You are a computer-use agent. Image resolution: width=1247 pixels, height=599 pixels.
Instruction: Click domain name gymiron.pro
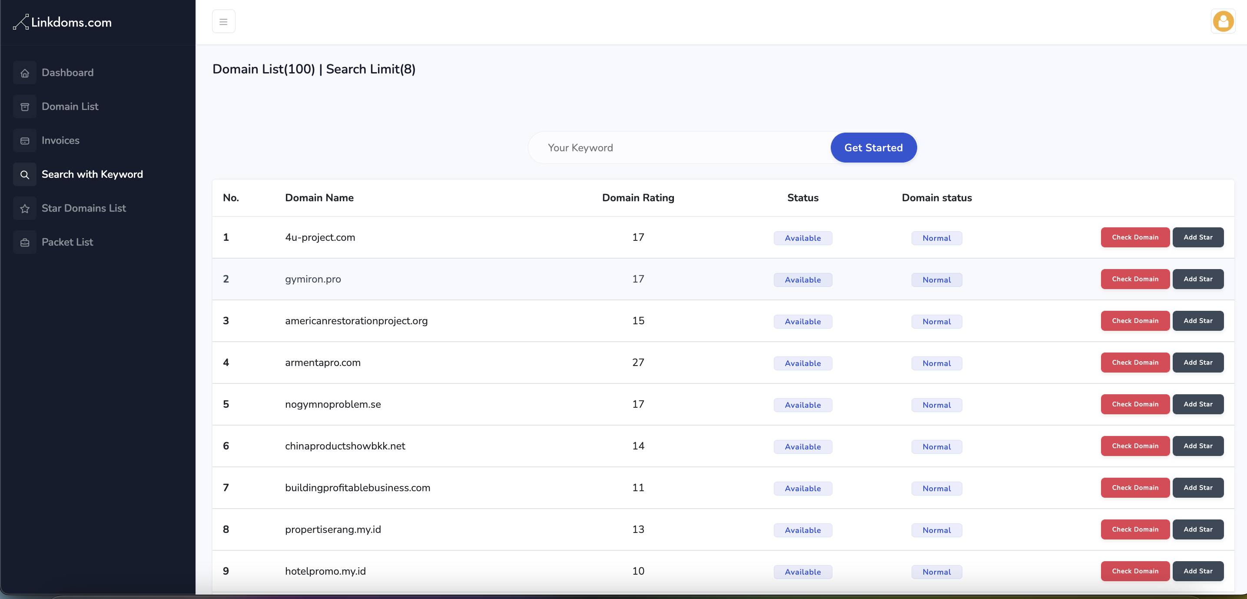point(313,279)
